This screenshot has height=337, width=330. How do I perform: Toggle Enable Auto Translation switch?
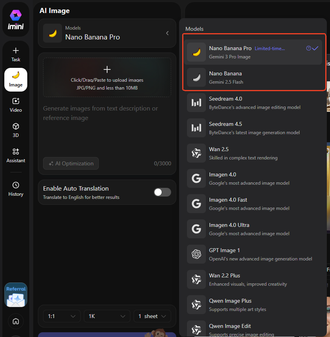(162, 192)
